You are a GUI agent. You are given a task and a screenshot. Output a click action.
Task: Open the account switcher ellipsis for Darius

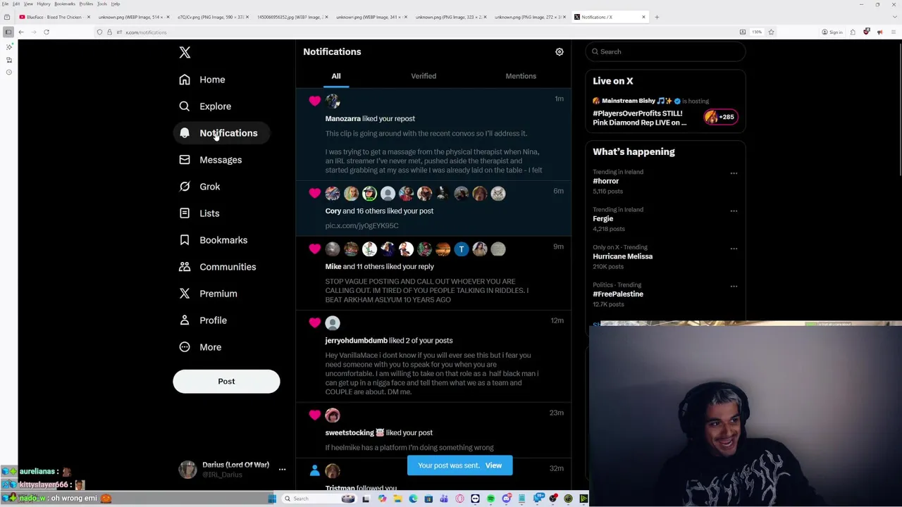point(282,470)
